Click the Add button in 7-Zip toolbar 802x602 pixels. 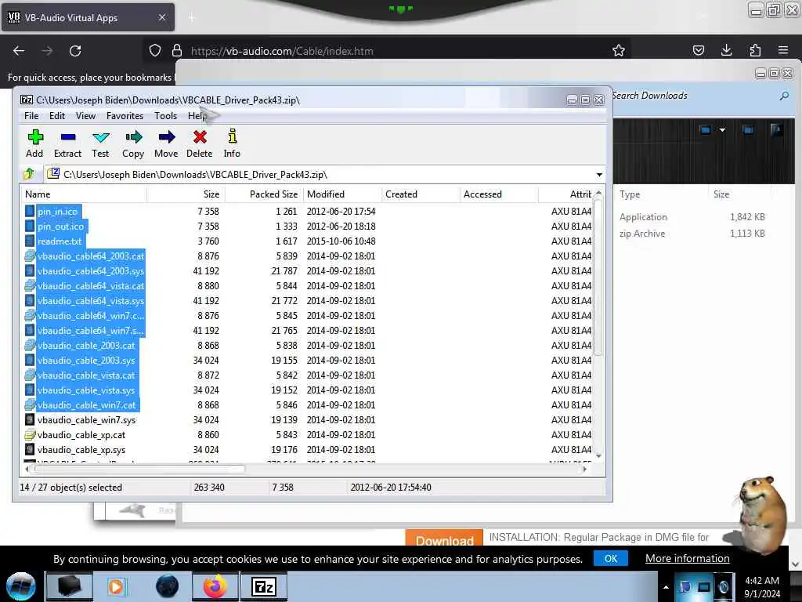coord(34,143)
